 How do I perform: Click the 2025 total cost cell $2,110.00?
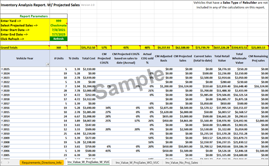[89, 69]
